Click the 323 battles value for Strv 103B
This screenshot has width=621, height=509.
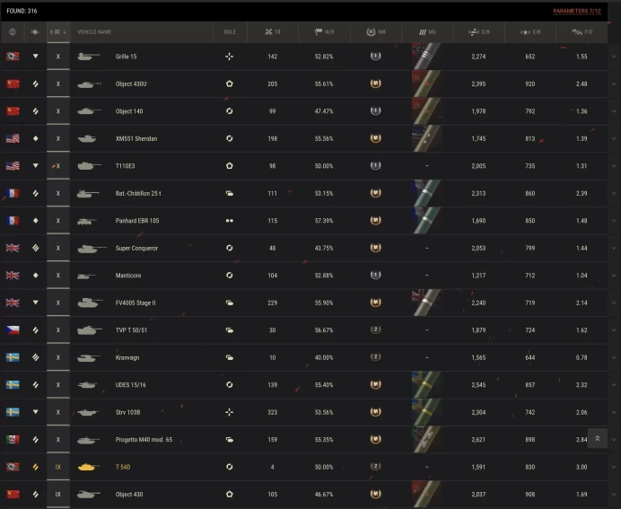(x=273, y=412)
